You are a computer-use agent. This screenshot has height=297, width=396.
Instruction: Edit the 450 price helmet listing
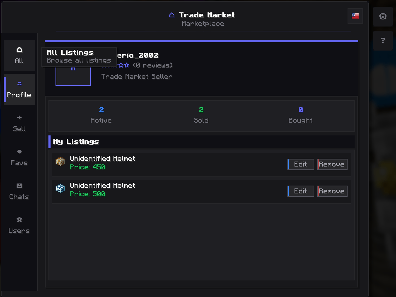[301, 164]
